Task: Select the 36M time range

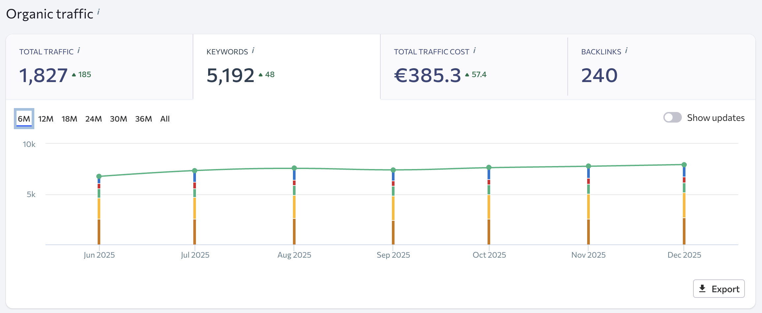Action: click(x=143, y=119)
